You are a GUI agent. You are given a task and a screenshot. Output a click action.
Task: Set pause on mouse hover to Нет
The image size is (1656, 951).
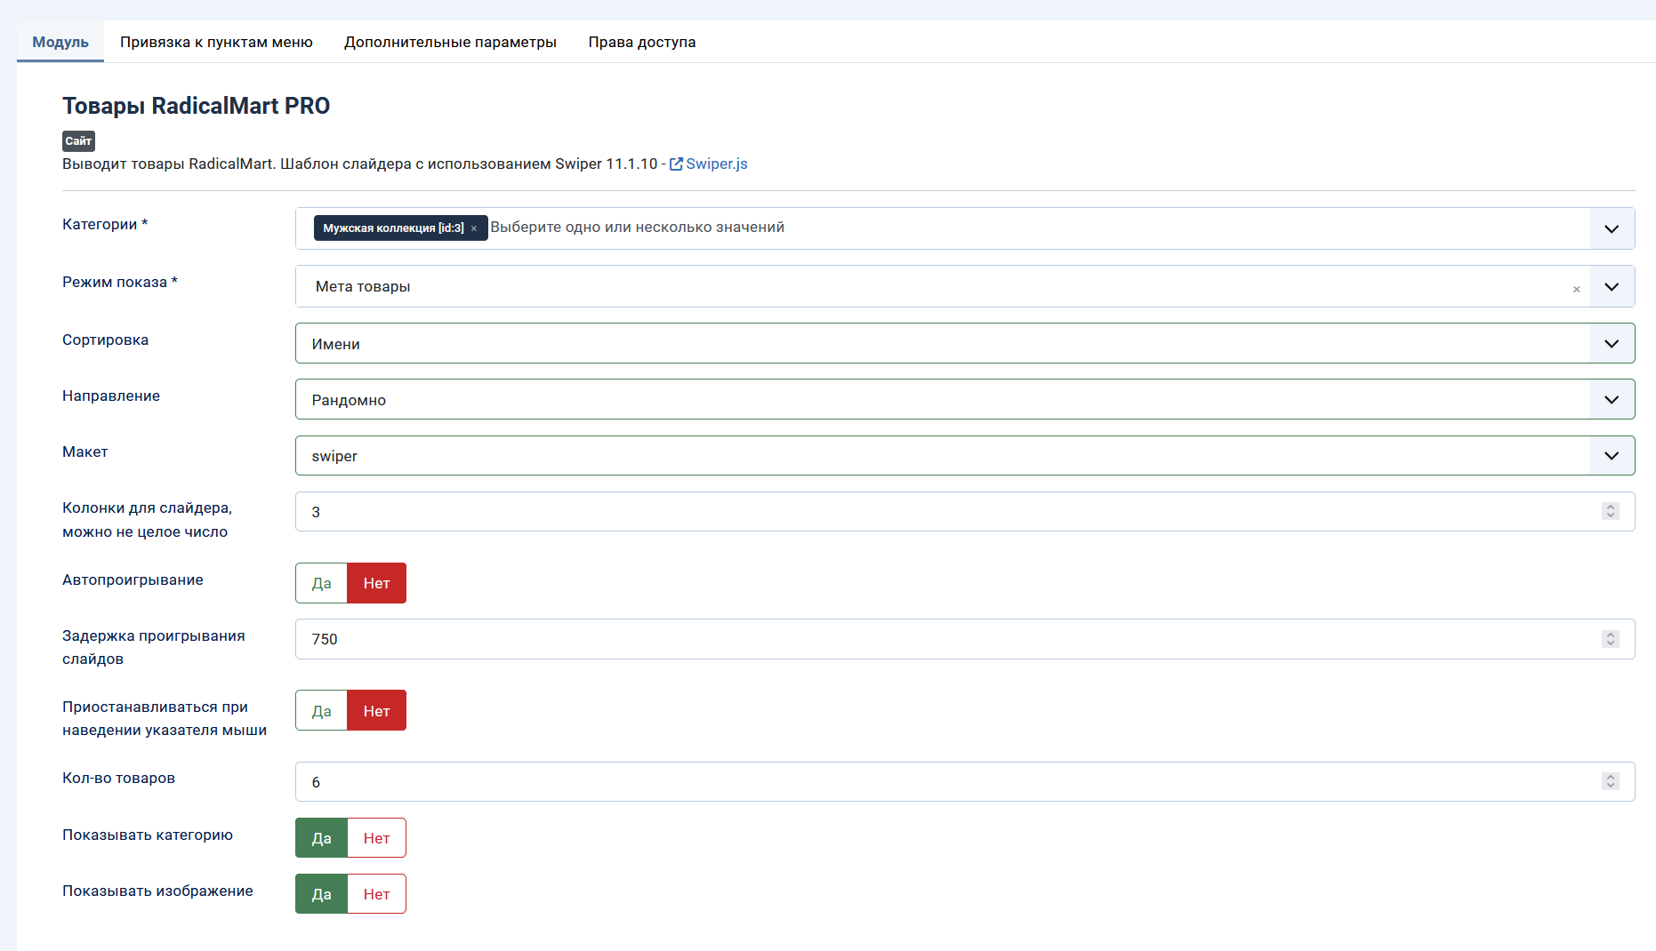pos(376,710)
